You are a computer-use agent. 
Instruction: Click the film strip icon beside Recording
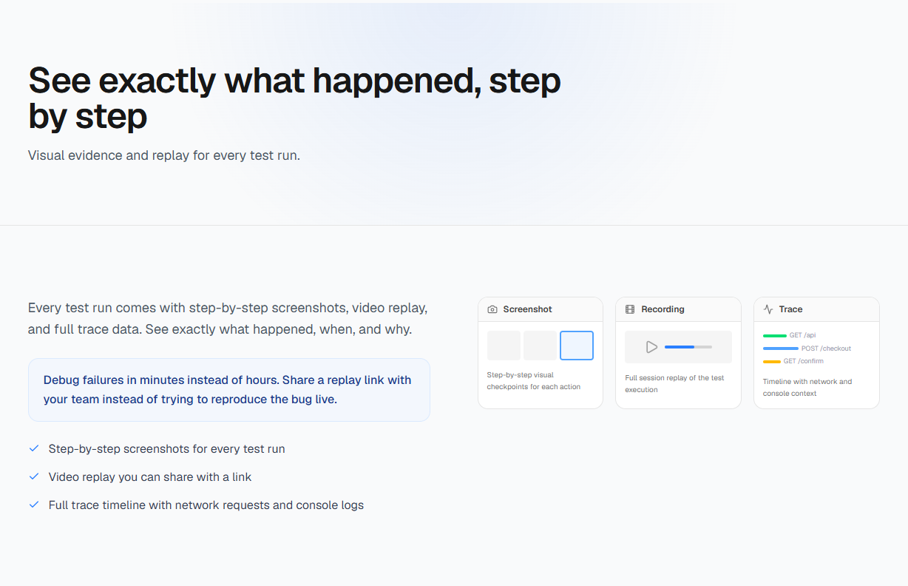coord(630,309)
